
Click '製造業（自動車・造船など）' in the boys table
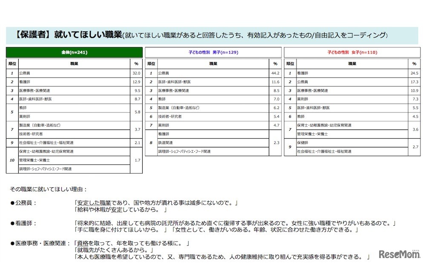coord(179,108)
